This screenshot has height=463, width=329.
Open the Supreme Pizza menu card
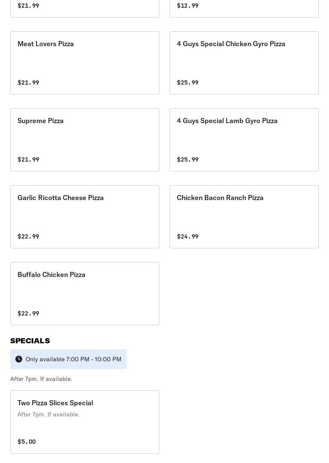coord(85,139)
